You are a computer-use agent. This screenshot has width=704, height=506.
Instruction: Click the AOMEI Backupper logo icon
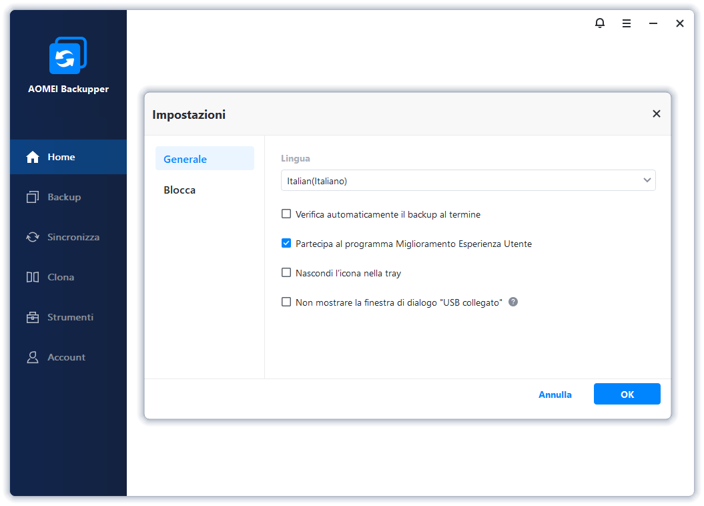click(x=67, y=56)
